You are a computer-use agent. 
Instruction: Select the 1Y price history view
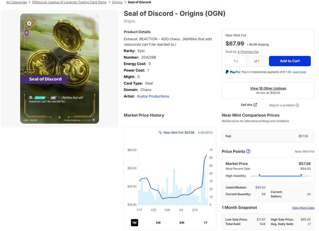205,223
